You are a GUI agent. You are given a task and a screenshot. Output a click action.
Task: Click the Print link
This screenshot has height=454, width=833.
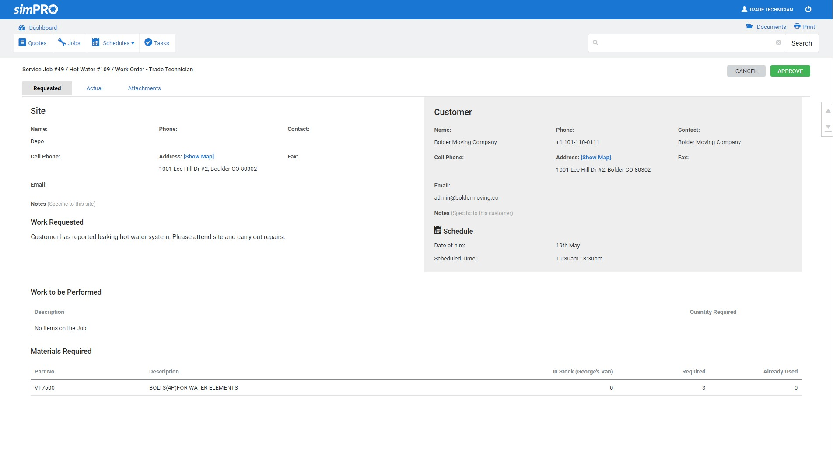click(809, 27)
